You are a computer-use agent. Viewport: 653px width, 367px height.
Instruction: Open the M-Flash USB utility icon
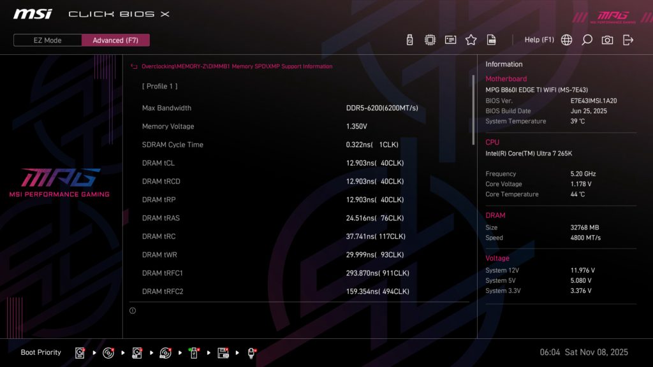tap(409, 39)
